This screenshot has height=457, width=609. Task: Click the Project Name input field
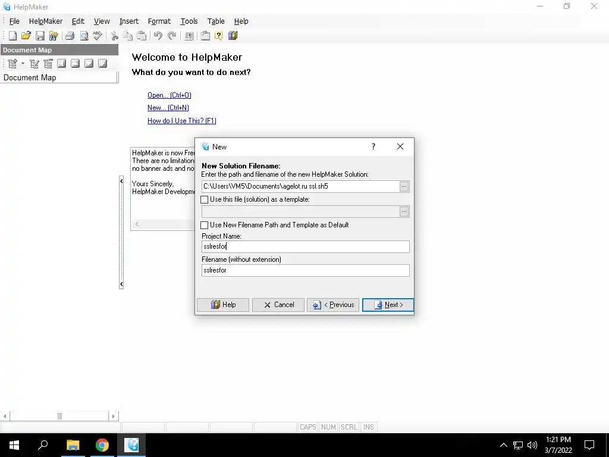305,247
